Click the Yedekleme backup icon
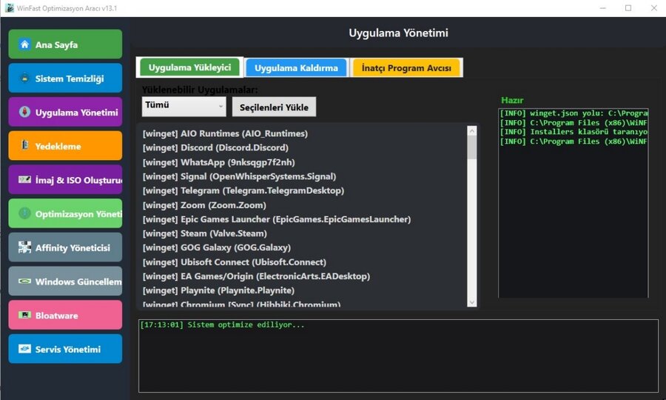Image resolution: width=666 pixels, height=400 pixels. click(x=24, y=145)
